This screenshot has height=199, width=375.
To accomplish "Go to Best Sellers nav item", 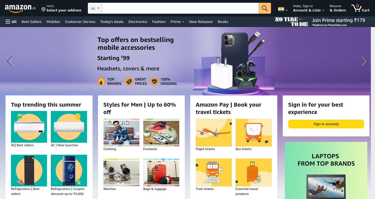I will [32, 22].
